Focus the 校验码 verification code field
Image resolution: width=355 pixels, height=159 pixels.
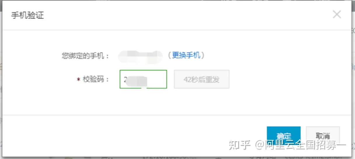[x=143, y=79]
